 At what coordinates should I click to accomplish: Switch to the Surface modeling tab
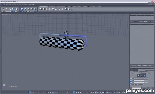[77, 6]
